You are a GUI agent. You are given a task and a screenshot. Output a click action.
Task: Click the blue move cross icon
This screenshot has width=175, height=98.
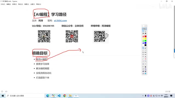click(143, 64)
